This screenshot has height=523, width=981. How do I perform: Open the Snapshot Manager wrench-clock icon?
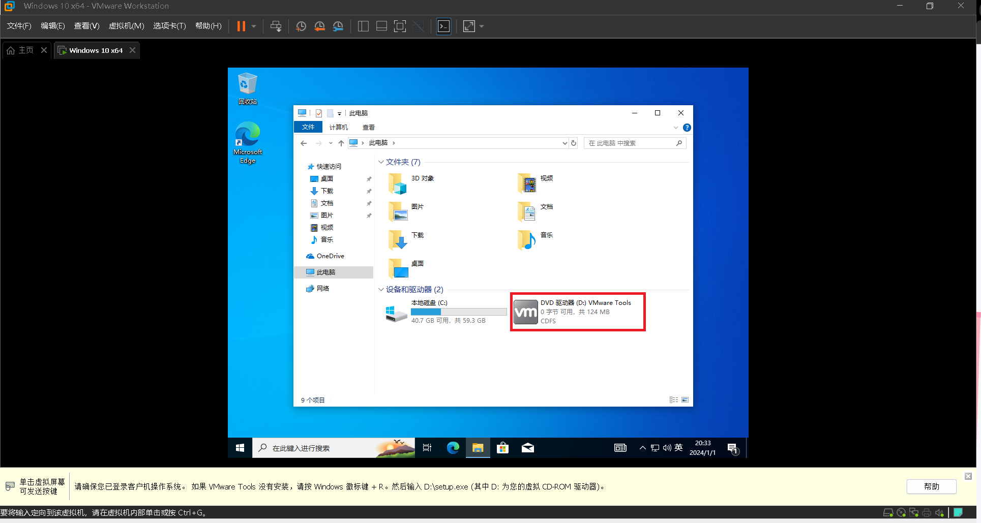tap(338, 26)
